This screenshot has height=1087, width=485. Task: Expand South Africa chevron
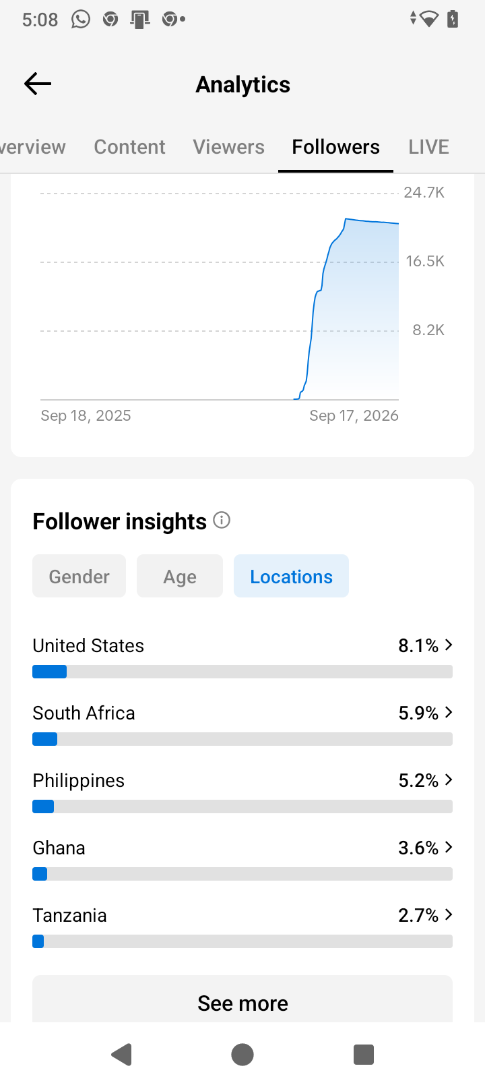[449, 712]
